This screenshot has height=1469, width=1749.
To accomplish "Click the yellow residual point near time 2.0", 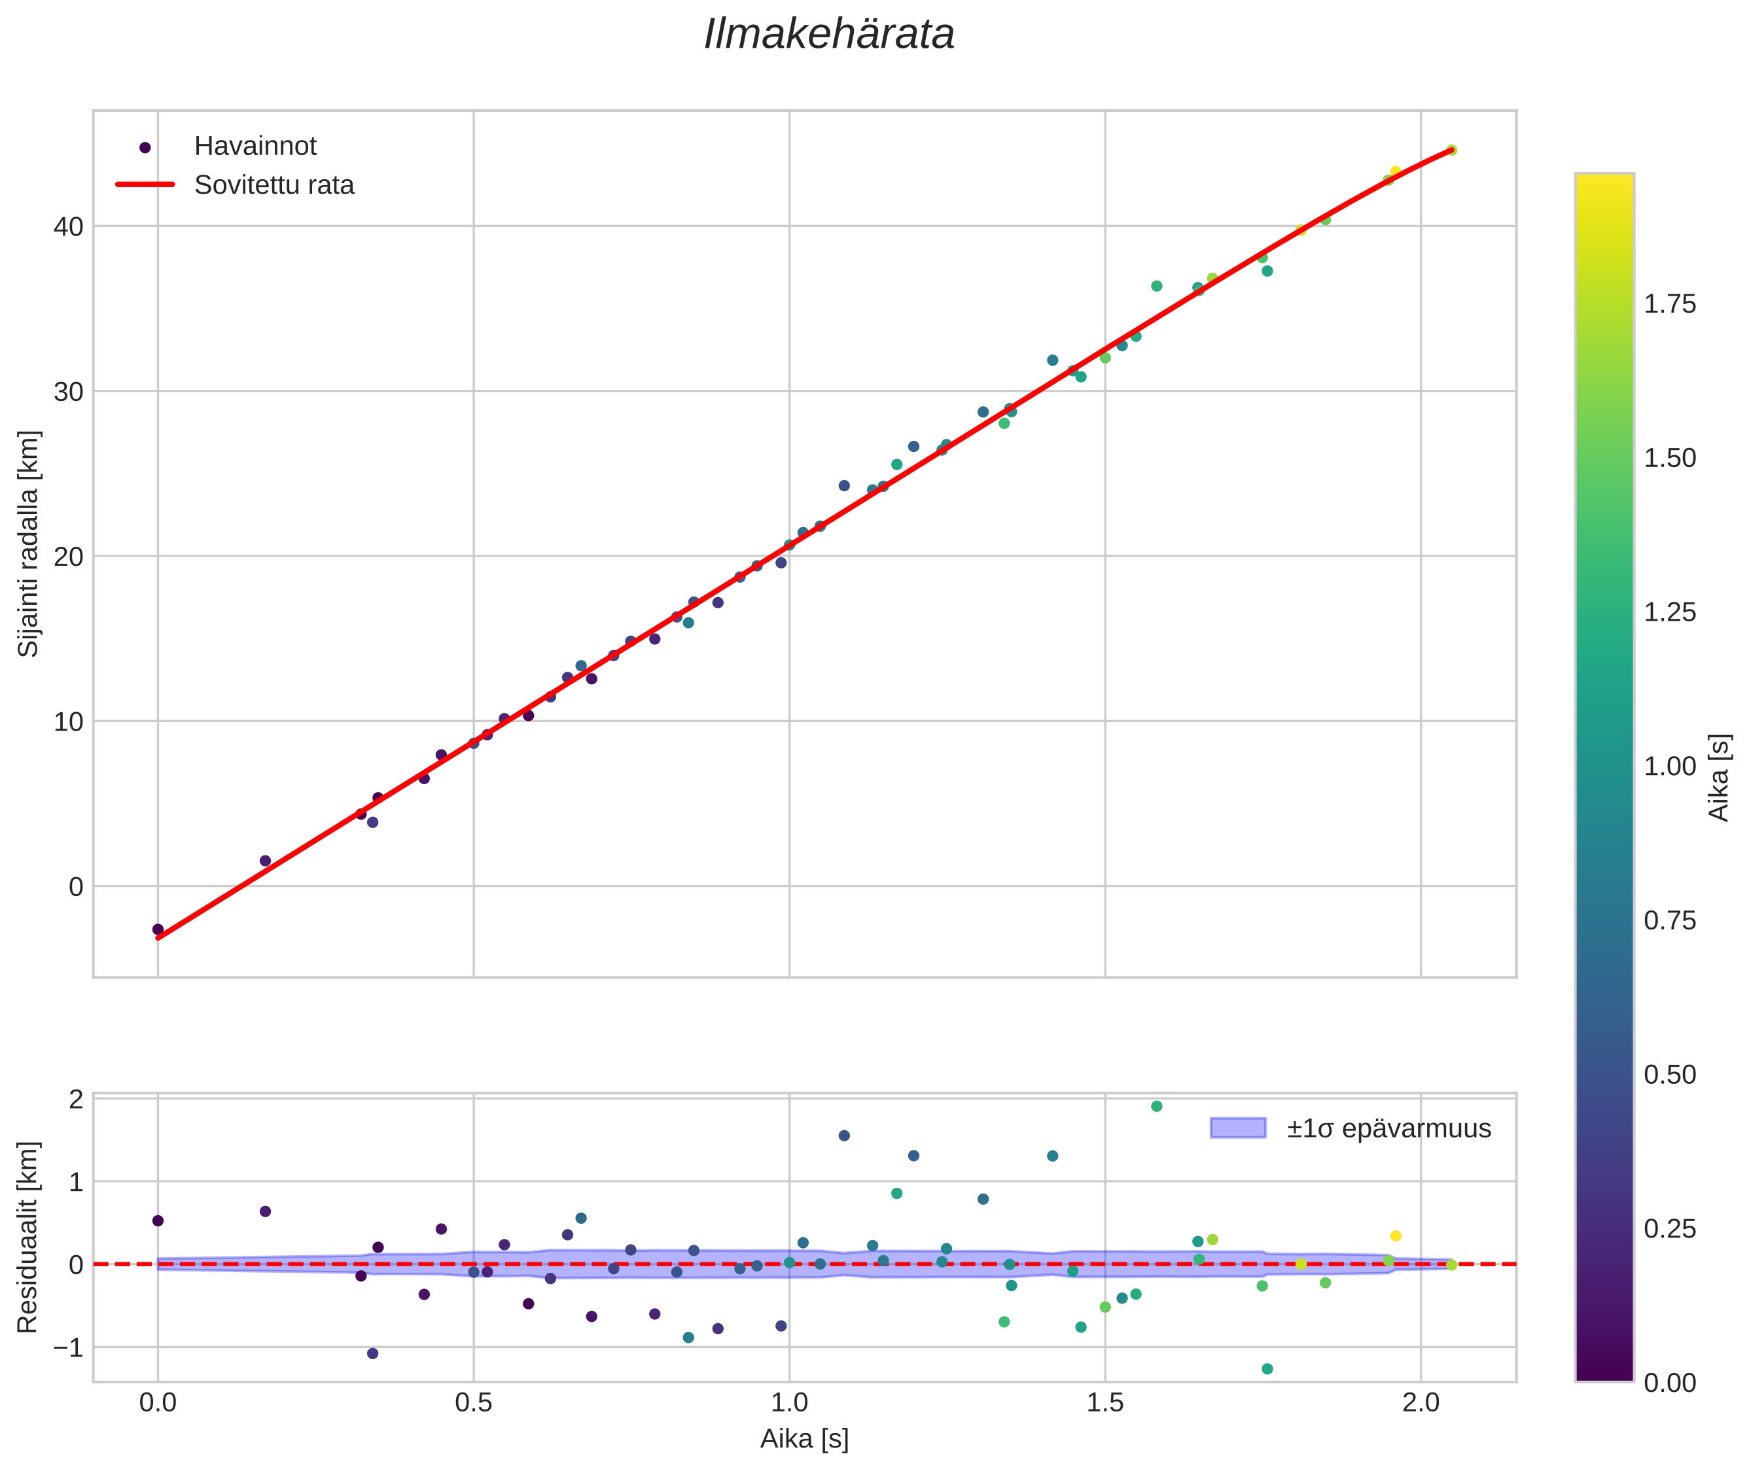I will (1396, 1236).
